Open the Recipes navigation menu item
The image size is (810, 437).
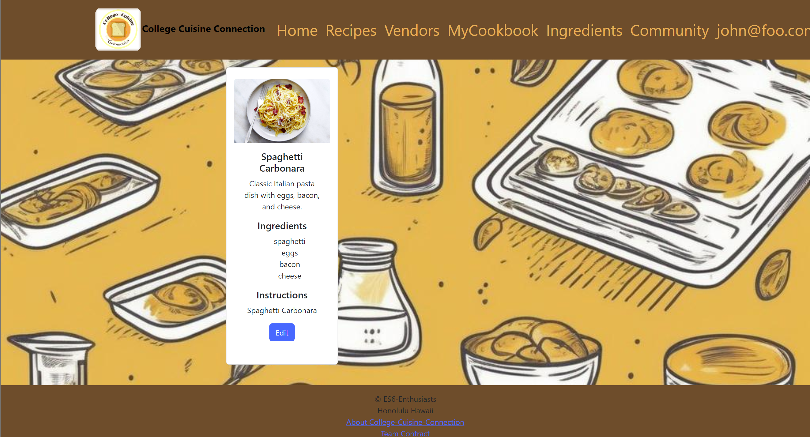350,29
